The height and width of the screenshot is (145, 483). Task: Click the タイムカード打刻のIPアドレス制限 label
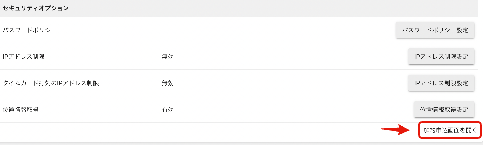pyautogui.click(x=51, y=83)
